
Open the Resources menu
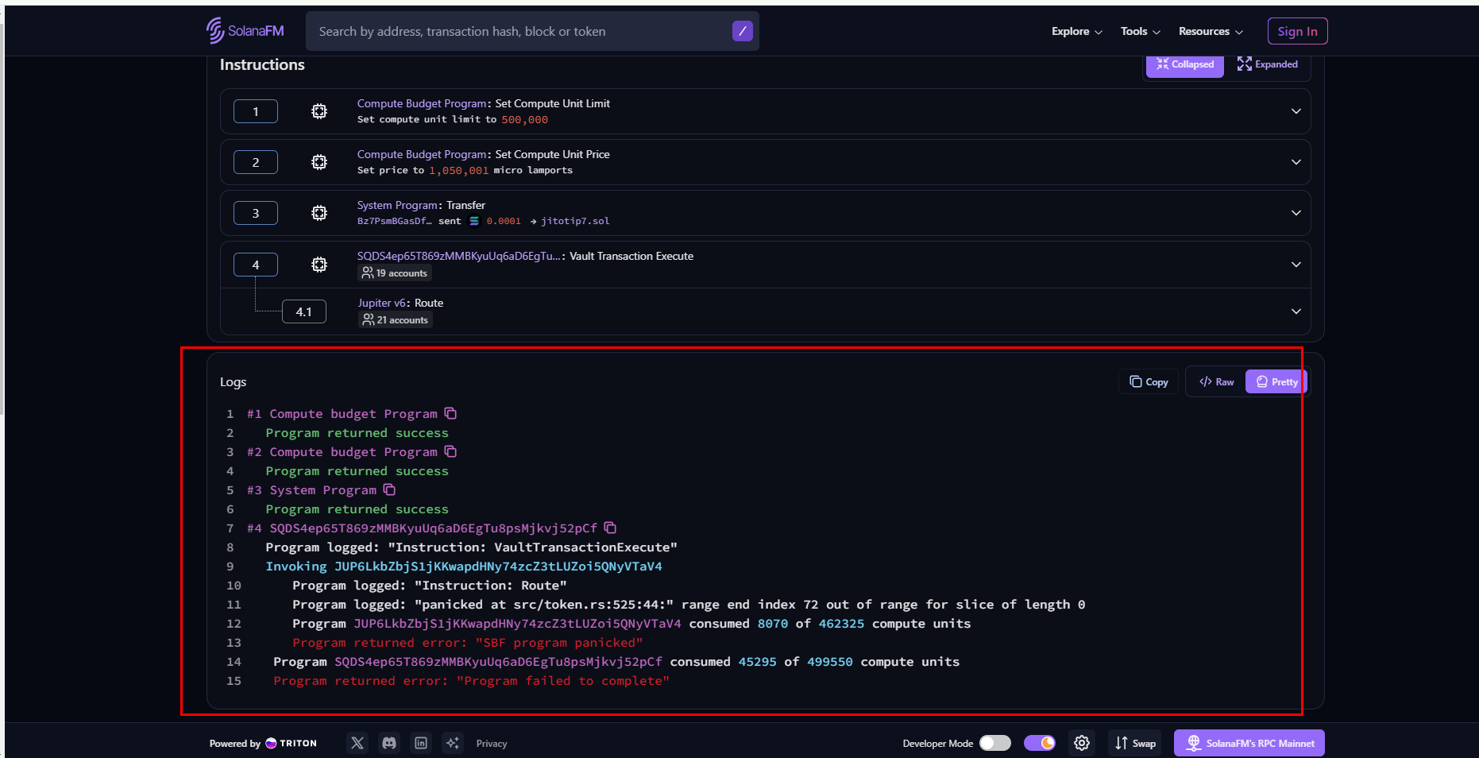(x=1211, y=32)
